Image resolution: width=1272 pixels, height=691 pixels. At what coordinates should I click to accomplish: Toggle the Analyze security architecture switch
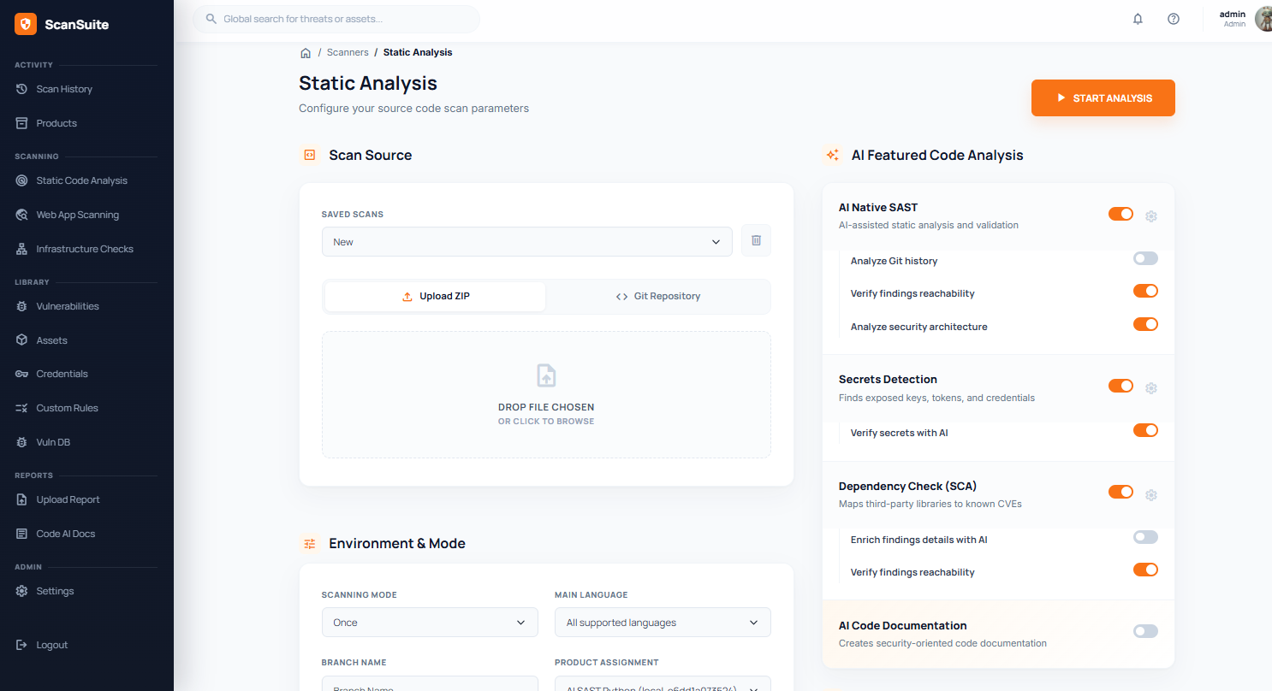(1145, 324)
